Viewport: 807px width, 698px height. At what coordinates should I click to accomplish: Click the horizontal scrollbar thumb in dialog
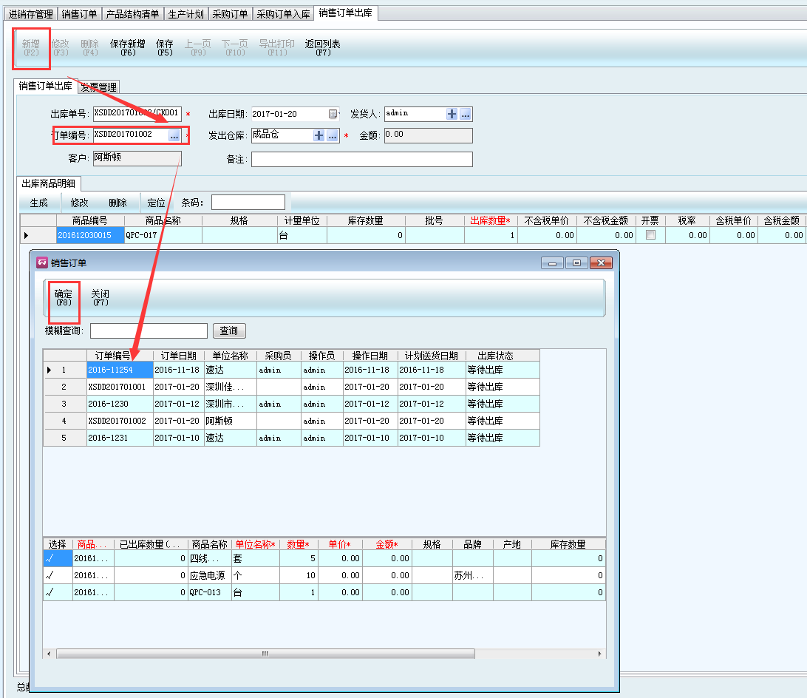point(265,654)
